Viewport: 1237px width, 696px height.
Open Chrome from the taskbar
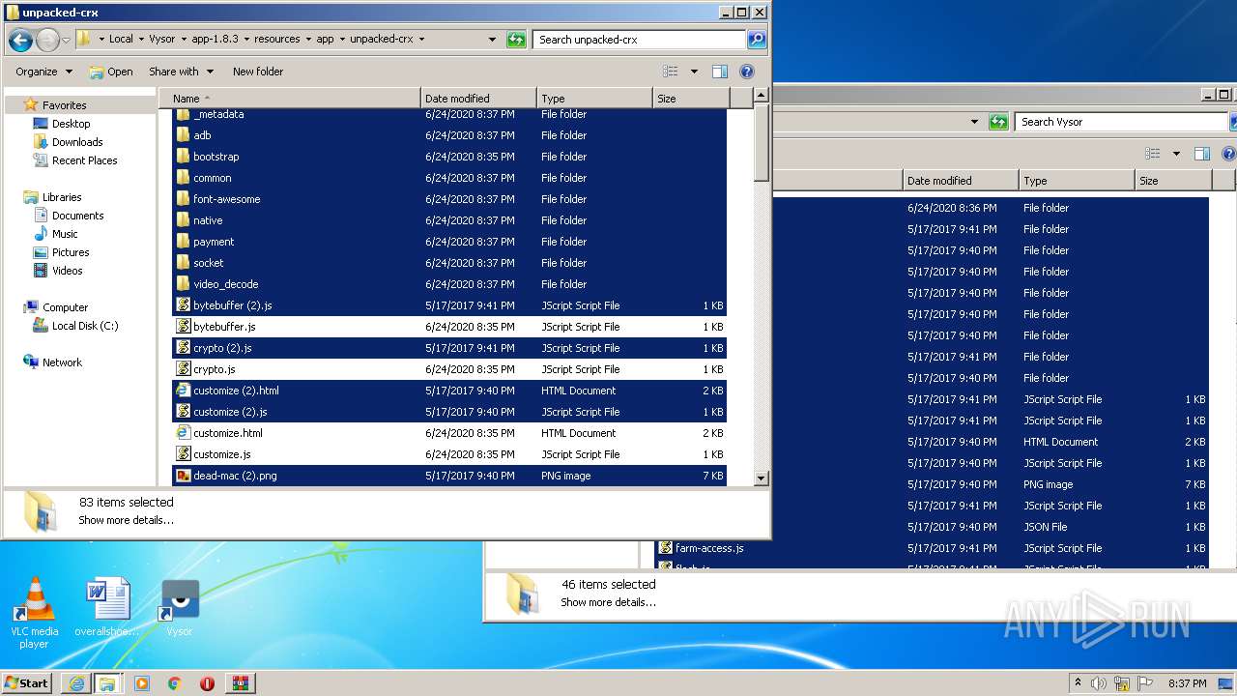click(x=174, y=683)
